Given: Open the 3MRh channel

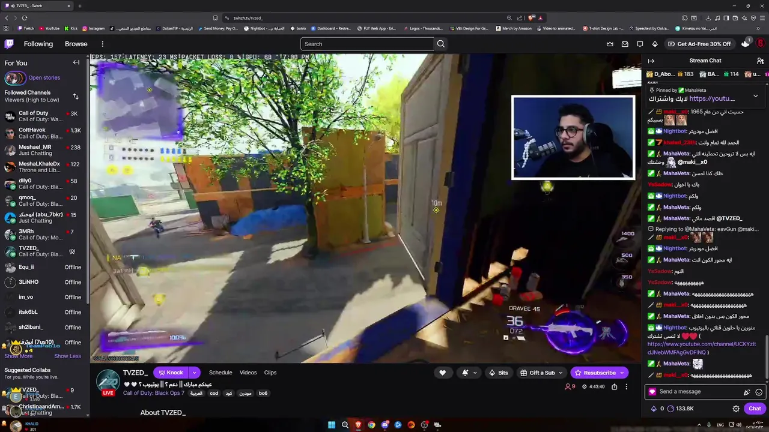Looking at the screenshot, I should coord(42,235).
